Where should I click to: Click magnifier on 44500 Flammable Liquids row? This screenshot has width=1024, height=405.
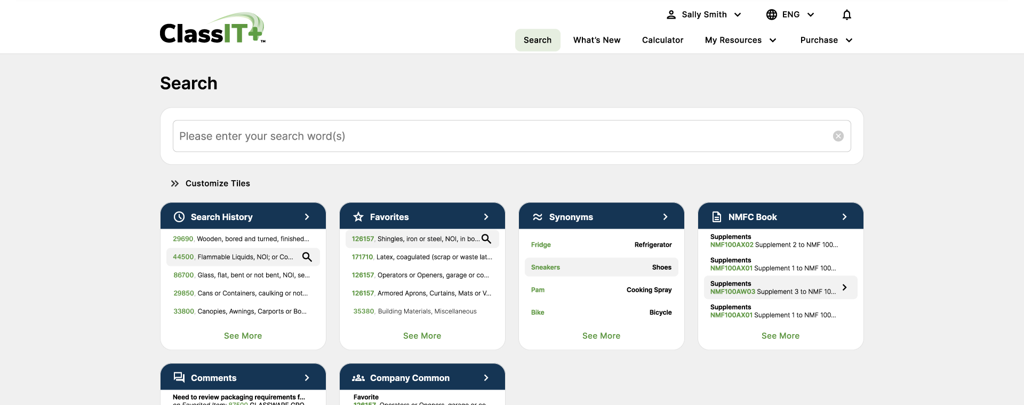307,257
